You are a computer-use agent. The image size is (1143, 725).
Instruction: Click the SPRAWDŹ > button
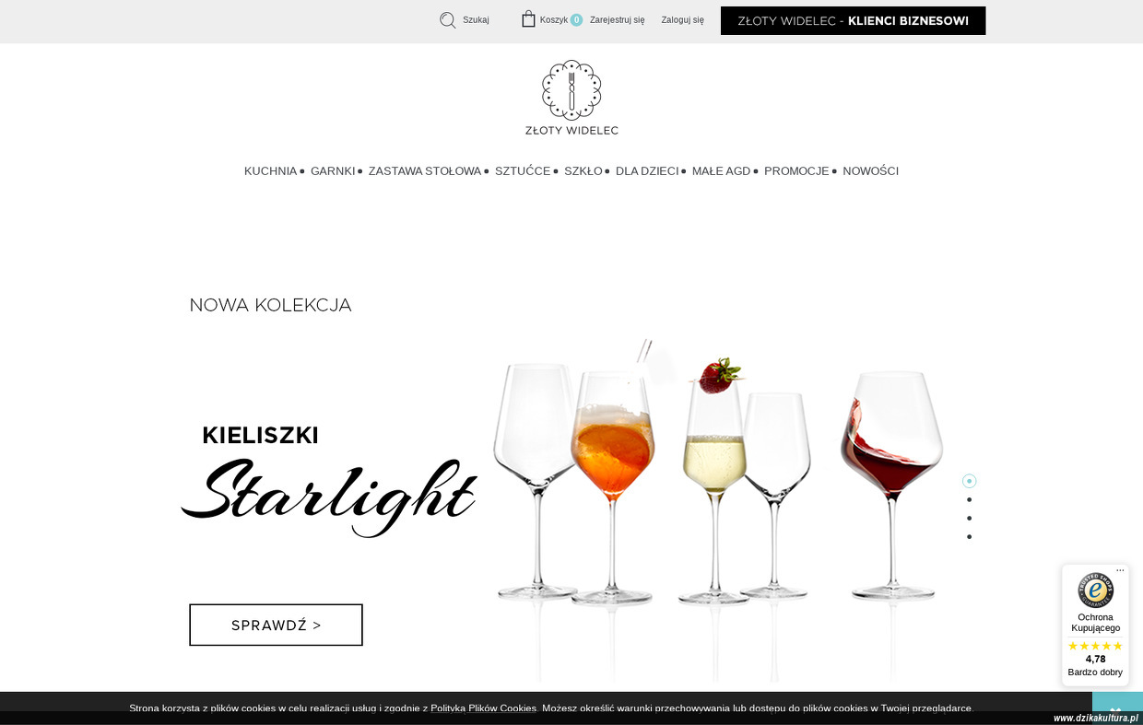point(276,625)
